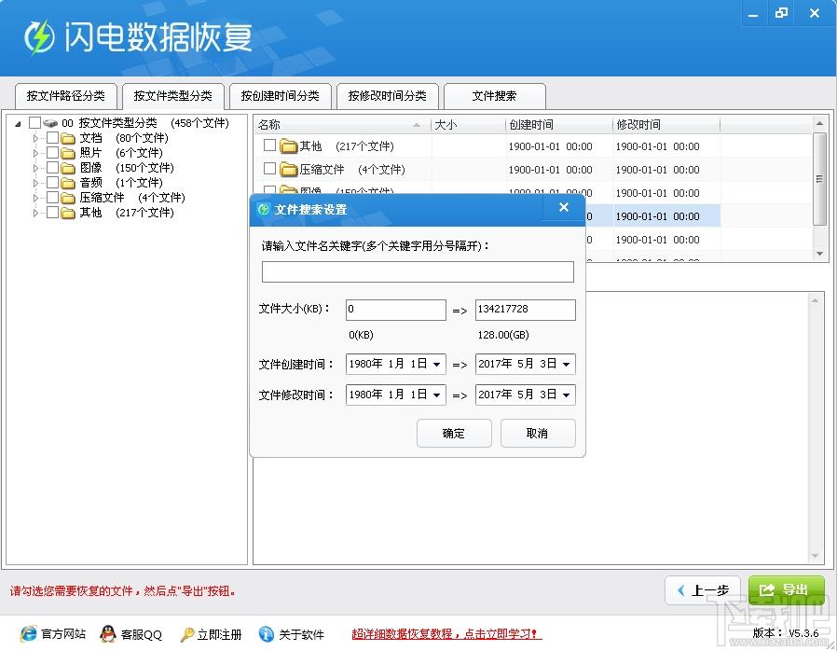Click the file list scrollbar thumb
Image resolution: width=837 pixels, height=651 pixels.
pyautogui.click(x=819, y=179)
